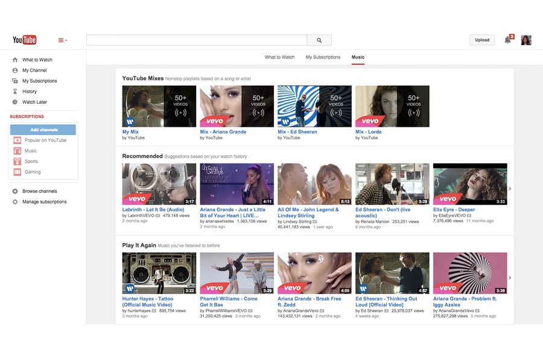Open the notifications bell
The width and height of the screenshot is (543, 362).
pyautogui.click(x=507, y=40)
